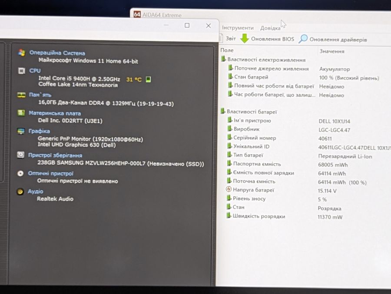Click the Пам'ять heading link
The width and height of the screenshot is (391, 294).
40,95
